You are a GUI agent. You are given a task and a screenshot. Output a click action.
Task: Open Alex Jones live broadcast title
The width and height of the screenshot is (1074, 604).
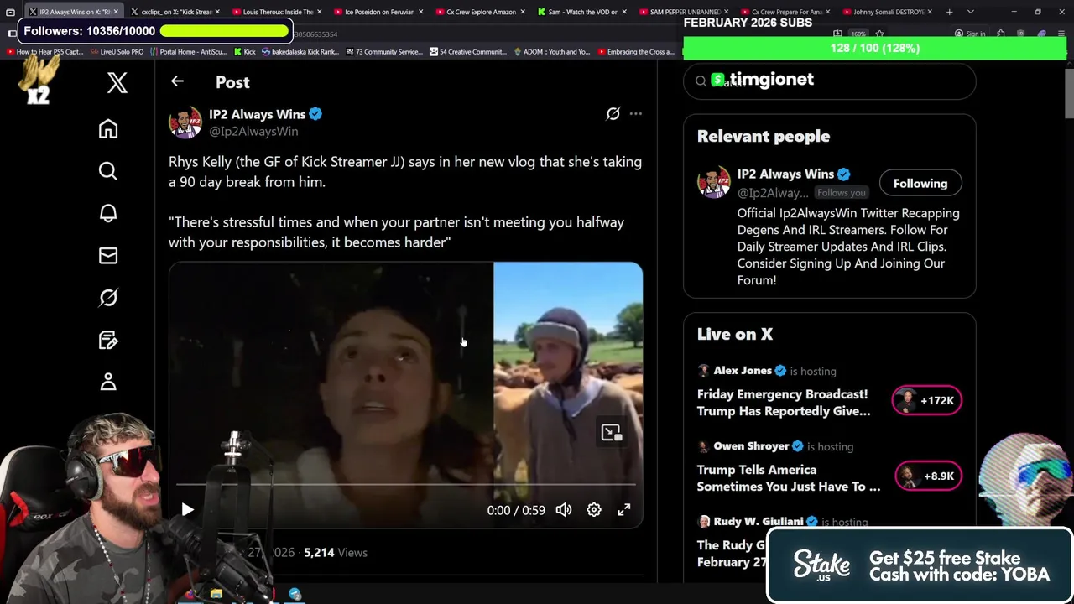pyautogui.click(x=784, y=403)
